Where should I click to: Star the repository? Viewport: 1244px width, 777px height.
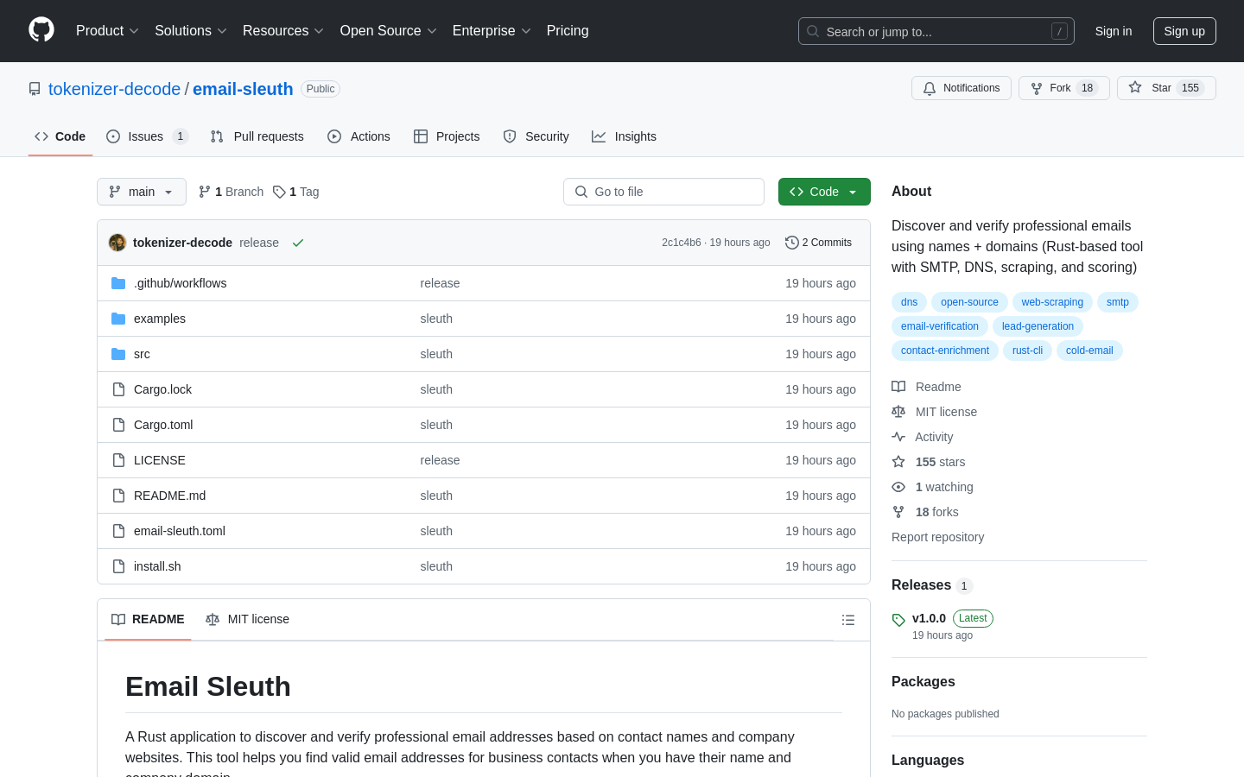[1166, 88]
